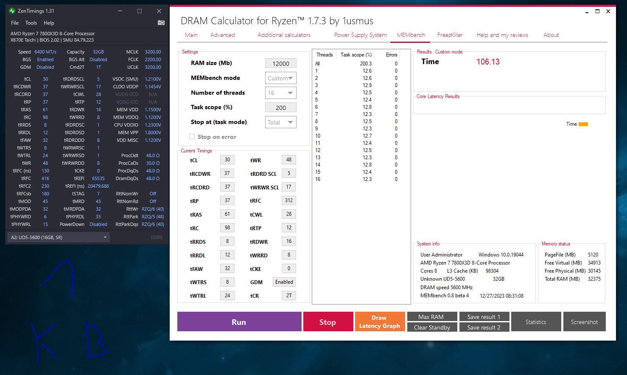This screenshot has width=627, height=375.
Task: Switch to the Main tab
Action: pos(191,35)
